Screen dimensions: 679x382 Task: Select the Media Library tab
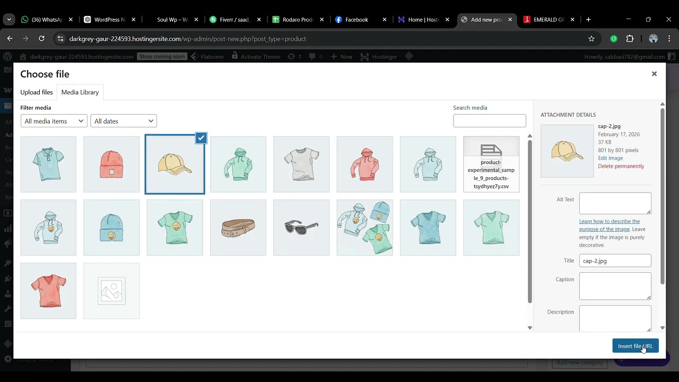(x=80, y=92)
